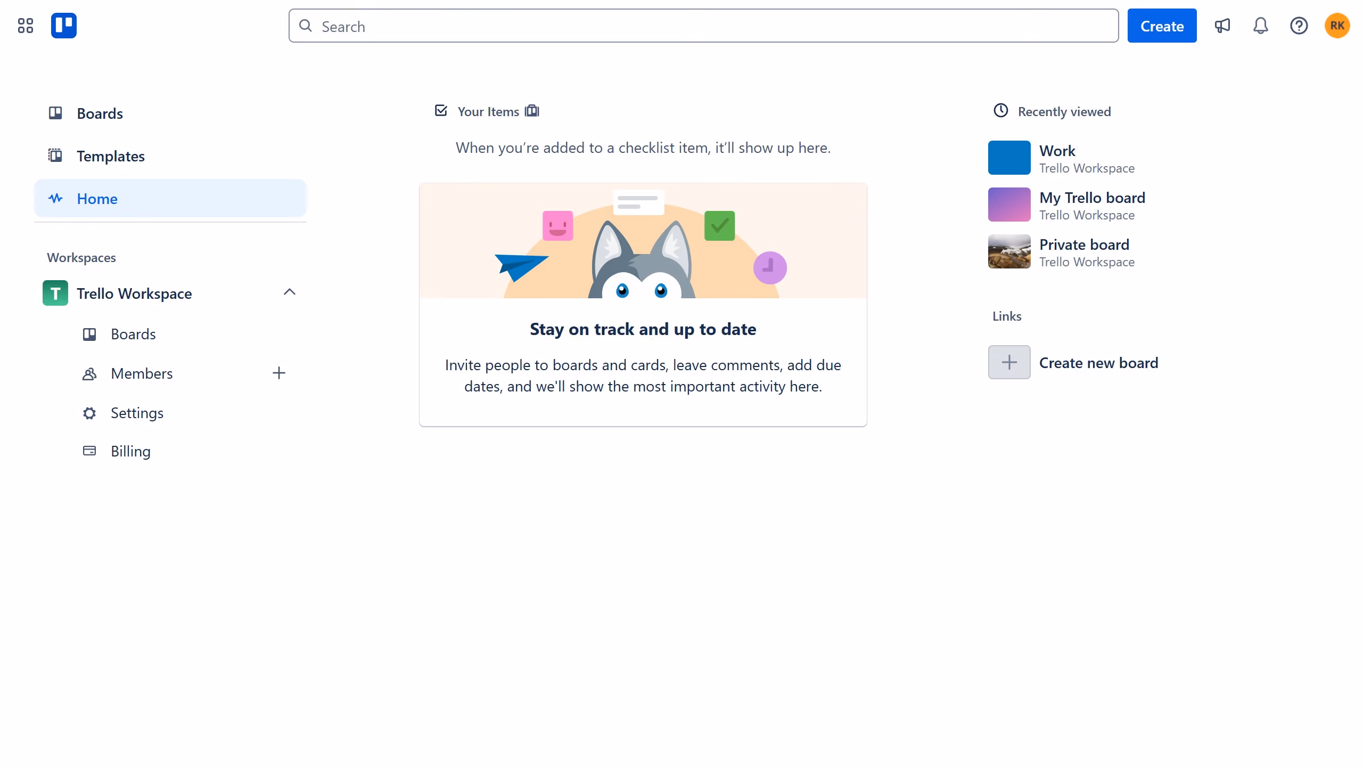Collapse the Trello Workspace section chevron
The width and height of the screenshot is (1363, 767).
point(290,292)
